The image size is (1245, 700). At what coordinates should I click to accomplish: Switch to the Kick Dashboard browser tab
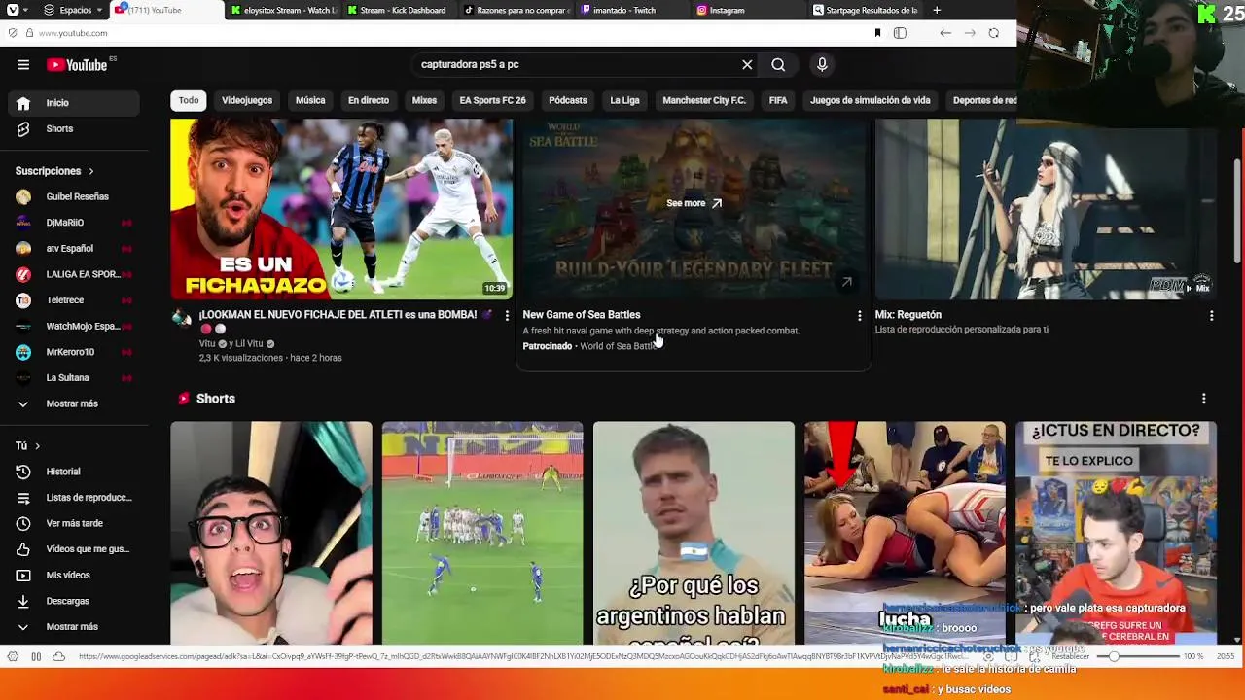401,11
